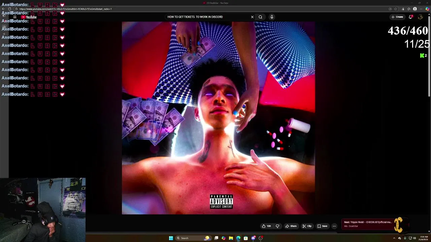
Task: Open Task View on taskbar
Action: (x=216, y=238)
